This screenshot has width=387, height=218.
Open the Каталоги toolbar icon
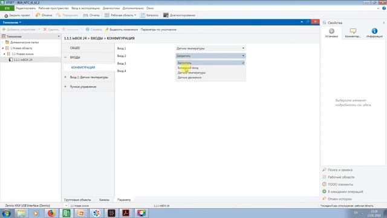click(143, 15)
